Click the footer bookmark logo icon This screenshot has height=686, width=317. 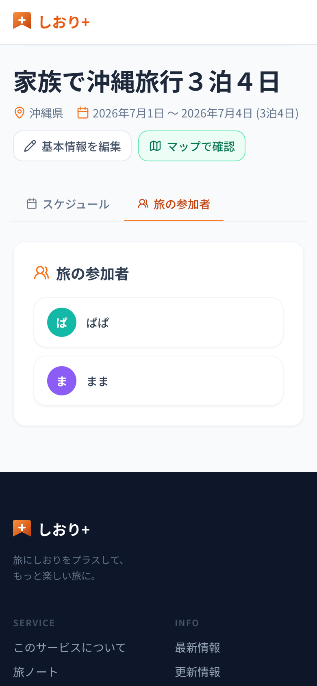point(22,528)
